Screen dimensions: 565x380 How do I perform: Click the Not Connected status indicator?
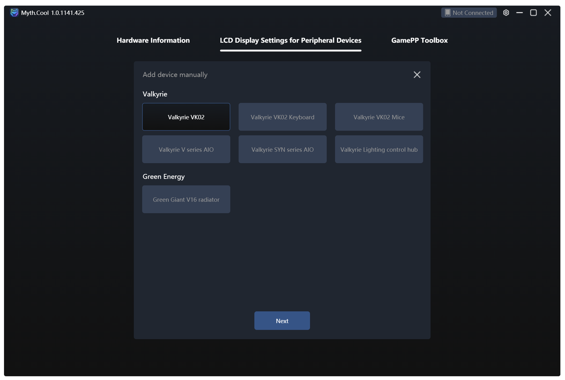pos(469,12)
